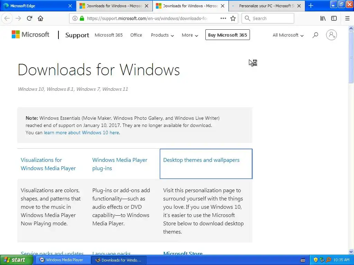Image resolution: width=354 pixels, height=265 pixels.
Task: Click the tray icon between shield and magnifier
Action: [x=322, y=260]
